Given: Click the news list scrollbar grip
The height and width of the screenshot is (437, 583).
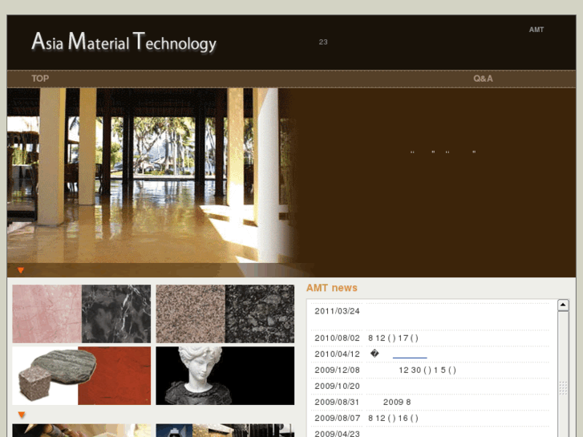Looking at the screenshot, I should tap(563, 388).
